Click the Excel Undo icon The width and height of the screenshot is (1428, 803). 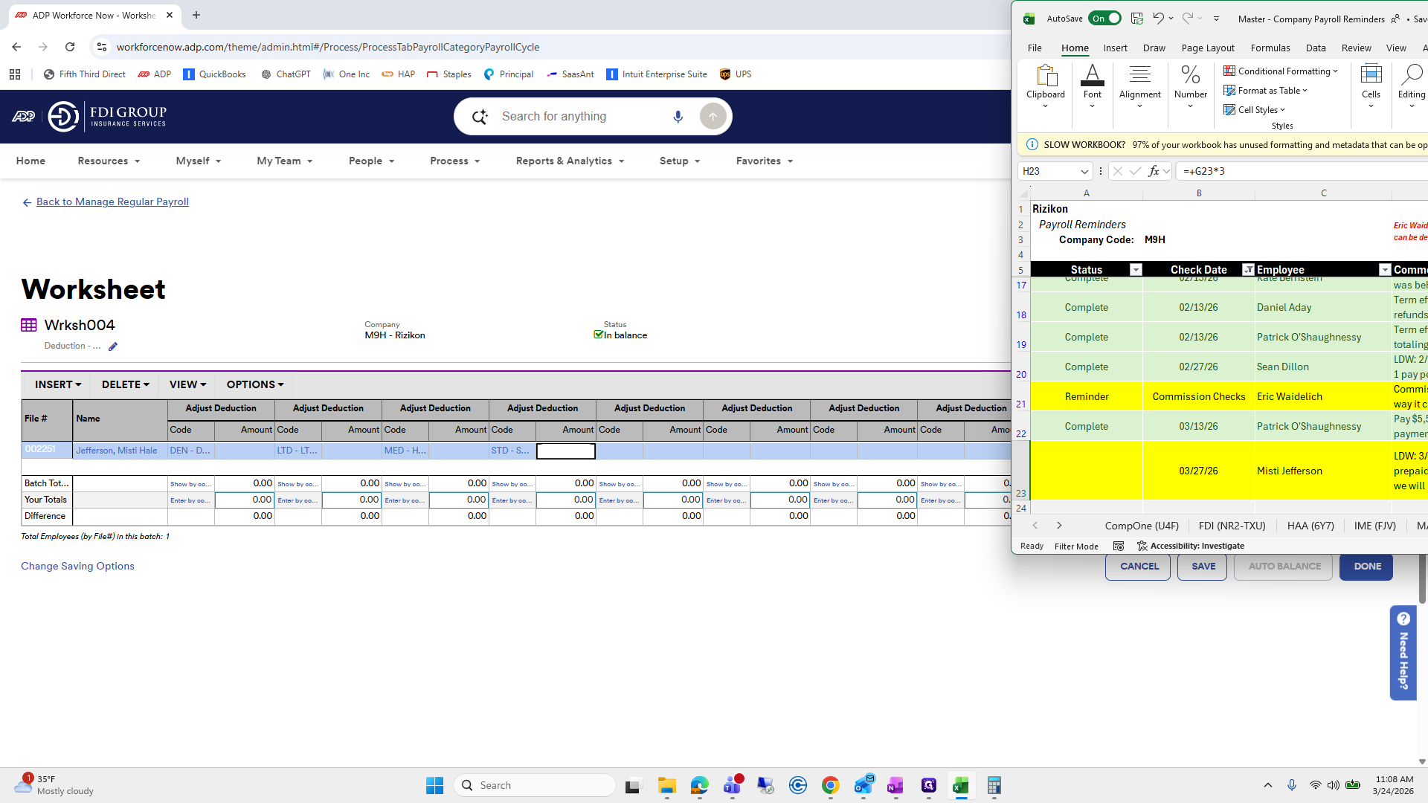coord(1158,19)
